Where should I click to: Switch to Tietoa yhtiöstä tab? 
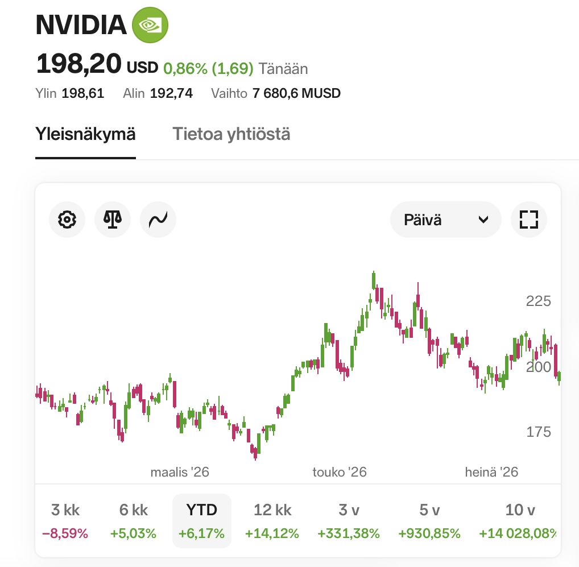tap(231, 134)
